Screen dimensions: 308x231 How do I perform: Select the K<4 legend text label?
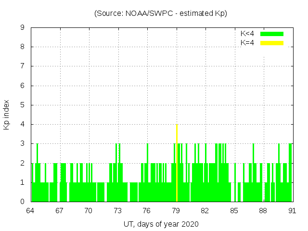click(x=247, y=34)
